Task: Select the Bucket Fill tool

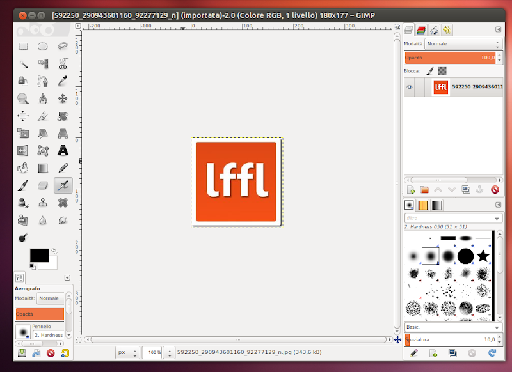Action: pos(23,168)
